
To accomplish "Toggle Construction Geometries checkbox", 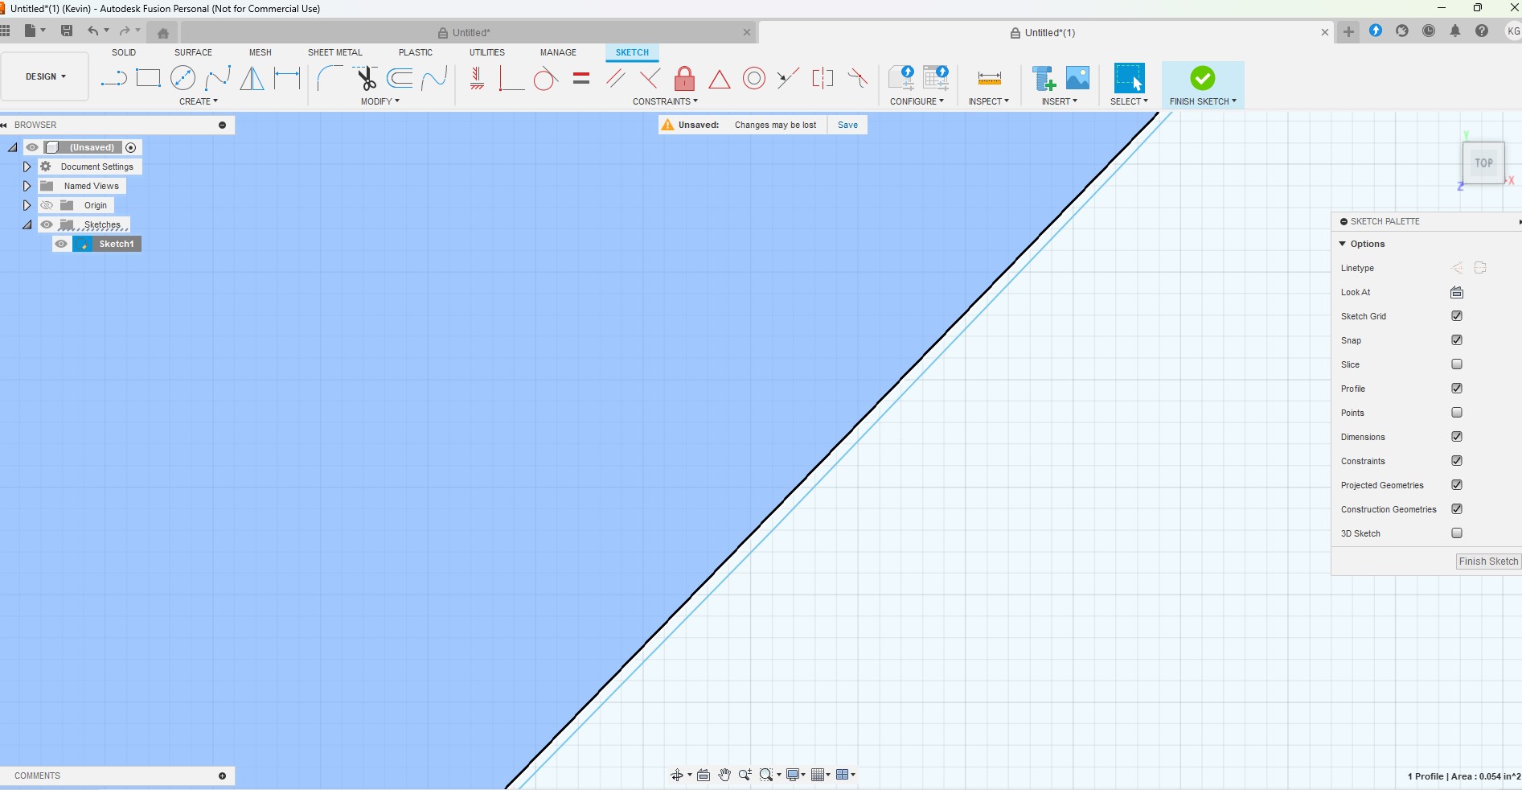I will 1457,509.
